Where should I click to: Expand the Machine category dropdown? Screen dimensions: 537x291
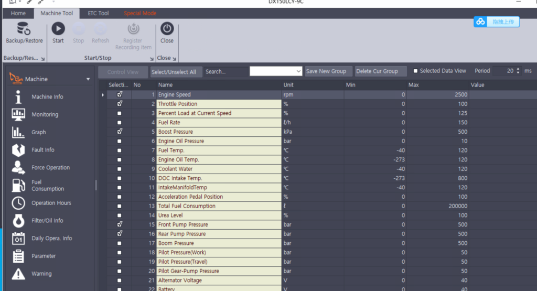coord(88,79)
